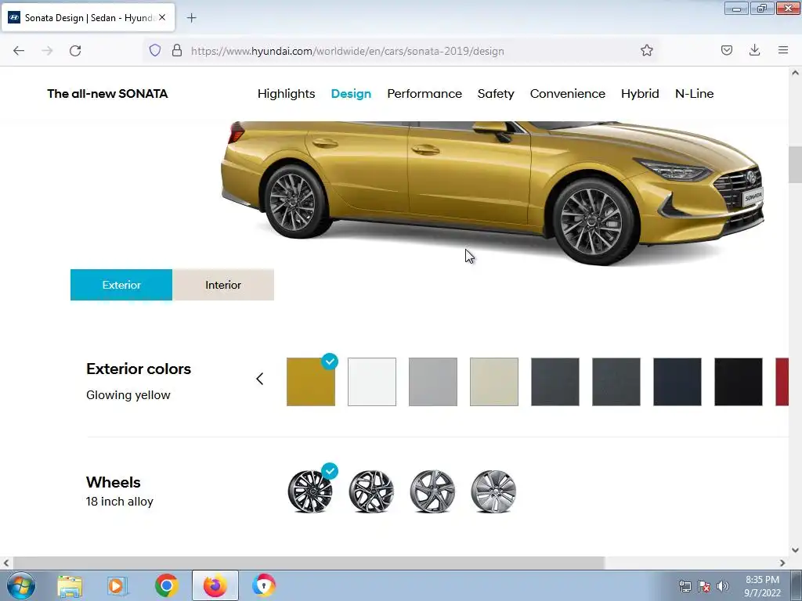Click the previous exterior colors chevron
This screenshot has width=802, height=601.
pyautogui.click(x=260, y=379)
